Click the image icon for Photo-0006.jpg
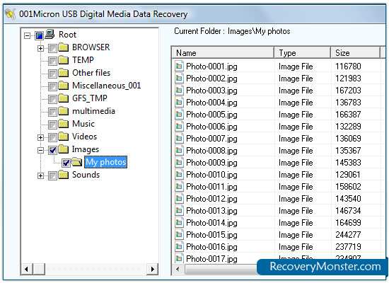The height and width of the screenshot is (283, 389). pos(179,127)
